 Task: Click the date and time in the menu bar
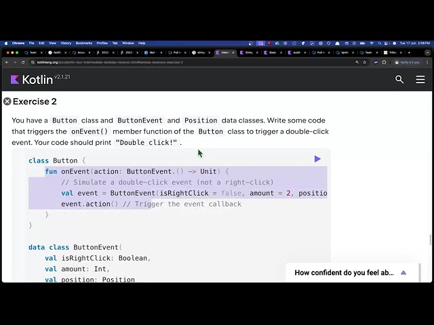pyautogui.click(x=414, y=43)
